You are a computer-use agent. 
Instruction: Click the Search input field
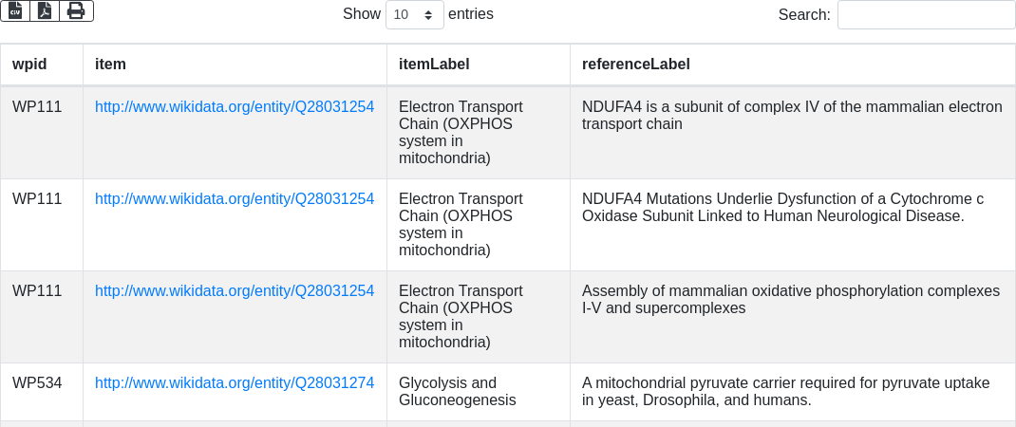click(926, 14)
